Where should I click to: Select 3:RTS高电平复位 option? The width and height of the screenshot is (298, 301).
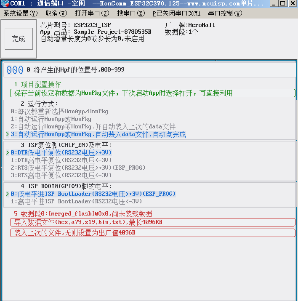(61, 175)
